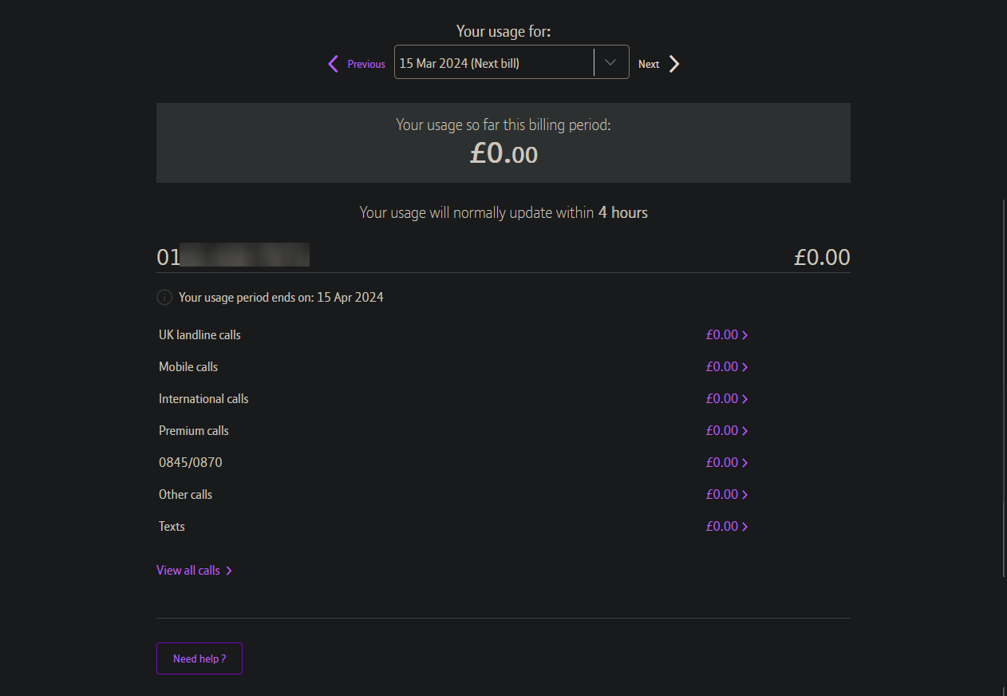
Task: Open UK landline calls £0.00 amount
Action: pos(722,335)
